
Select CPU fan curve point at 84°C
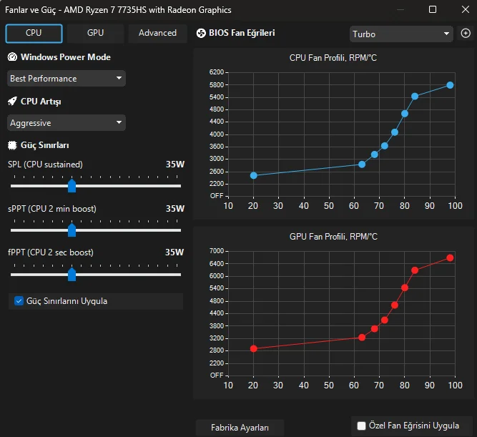click(x=415, y=96)
